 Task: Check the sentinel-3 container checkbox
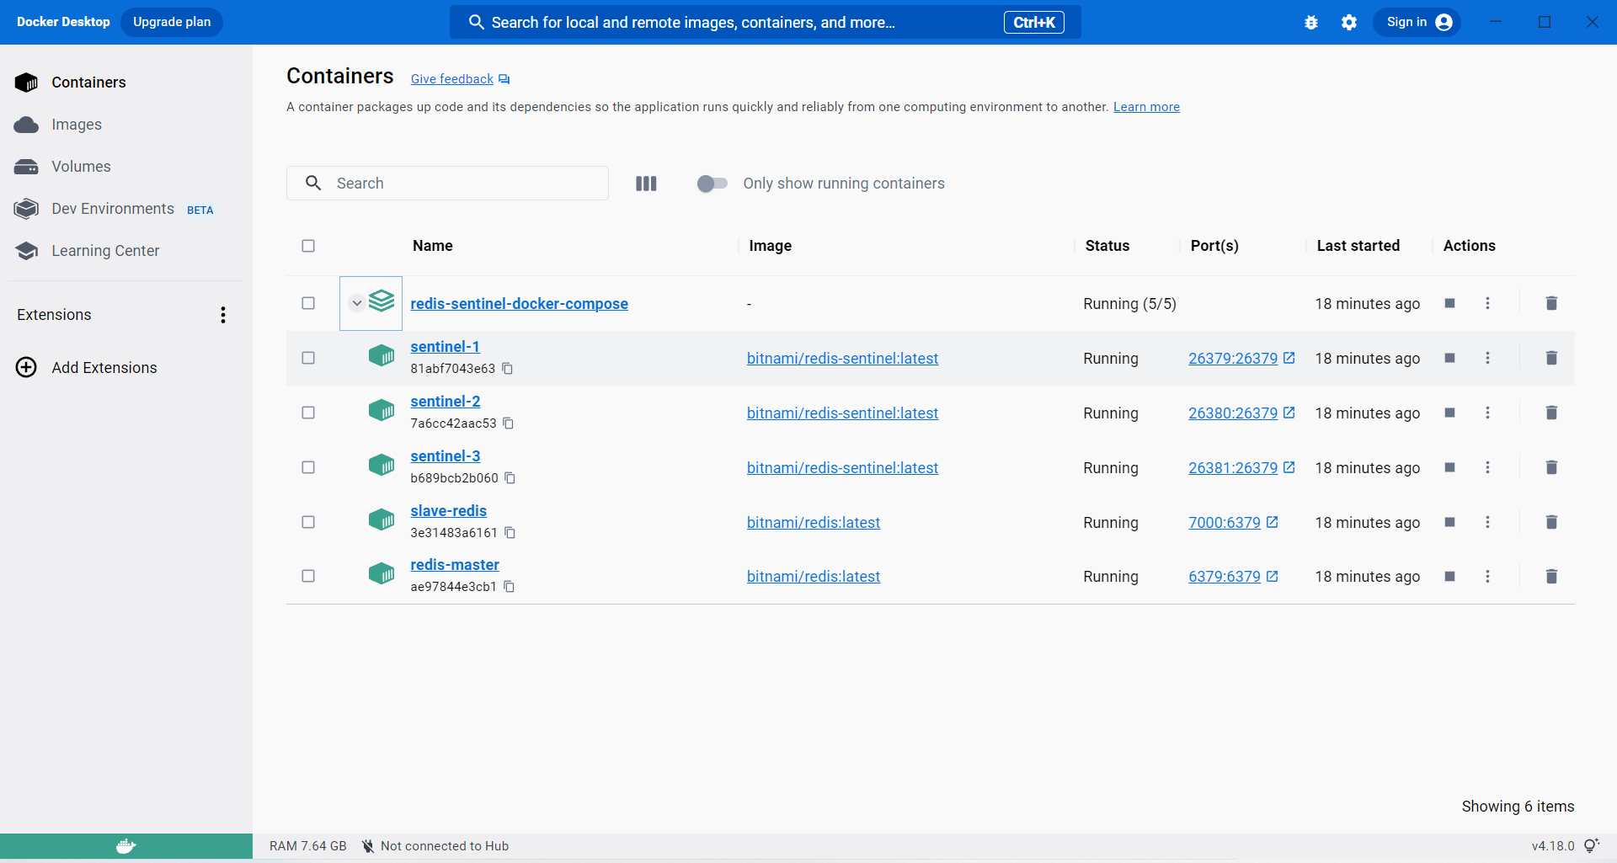point(308,467)
